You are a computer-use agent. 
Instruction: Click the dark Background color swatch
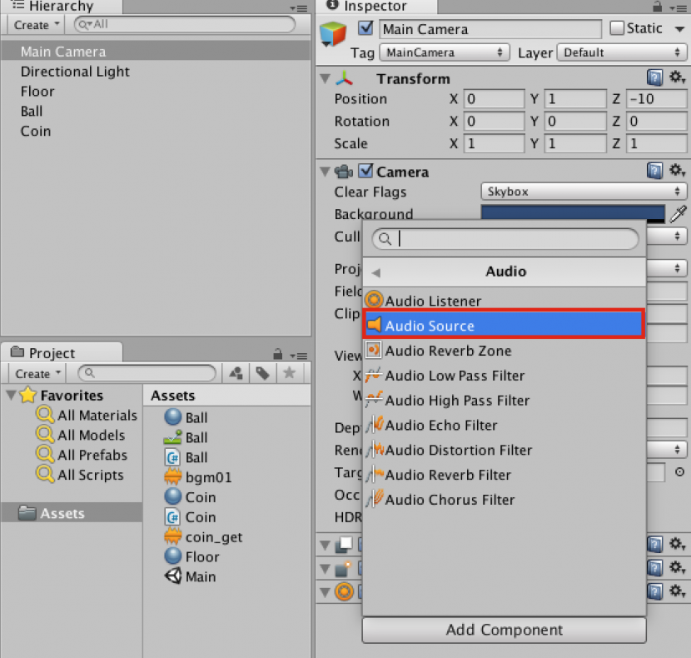pos(574,214)
